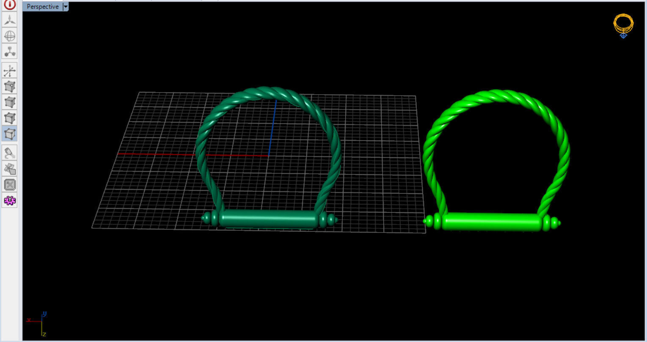
Task: Click the orange ring icon in the viewport corner
Action: [x=623, y=25]
